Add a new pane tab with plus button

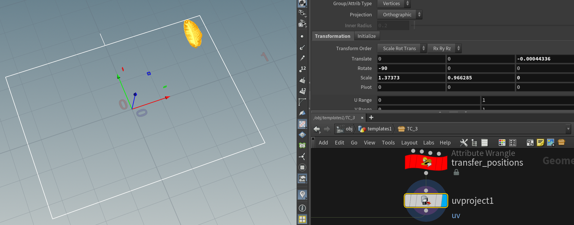tap(371, 118)
